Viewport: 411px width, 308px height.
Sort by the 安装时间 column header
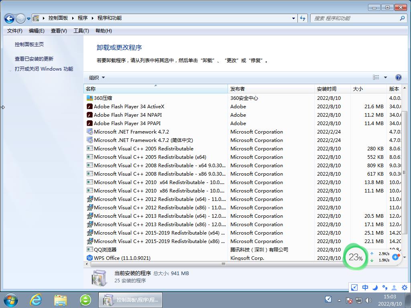[332, 89]
